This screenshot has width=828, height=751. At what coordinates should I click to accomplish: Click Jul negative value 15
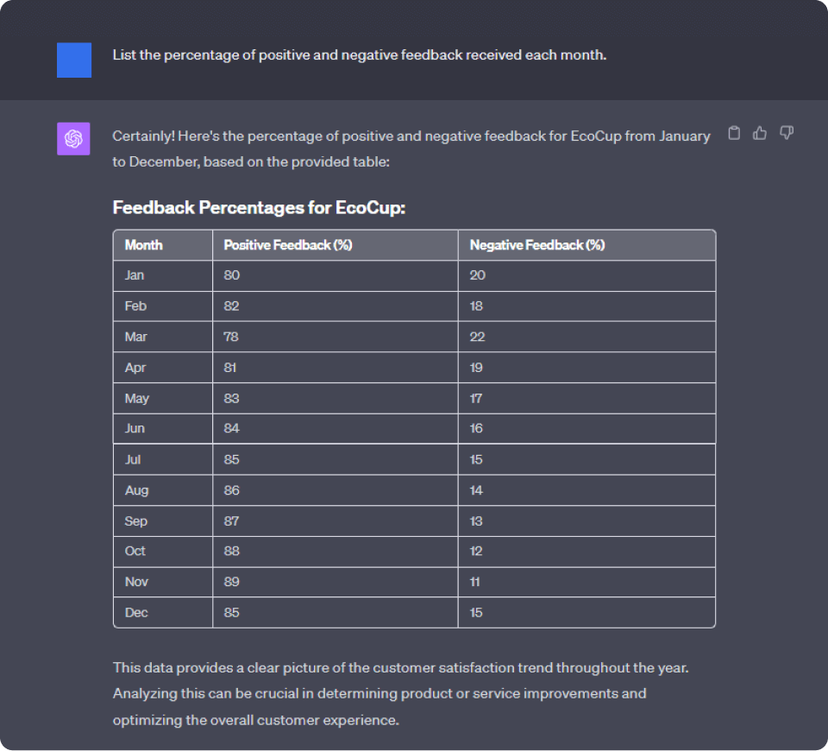pyautogui.click(x=476, y=460)
